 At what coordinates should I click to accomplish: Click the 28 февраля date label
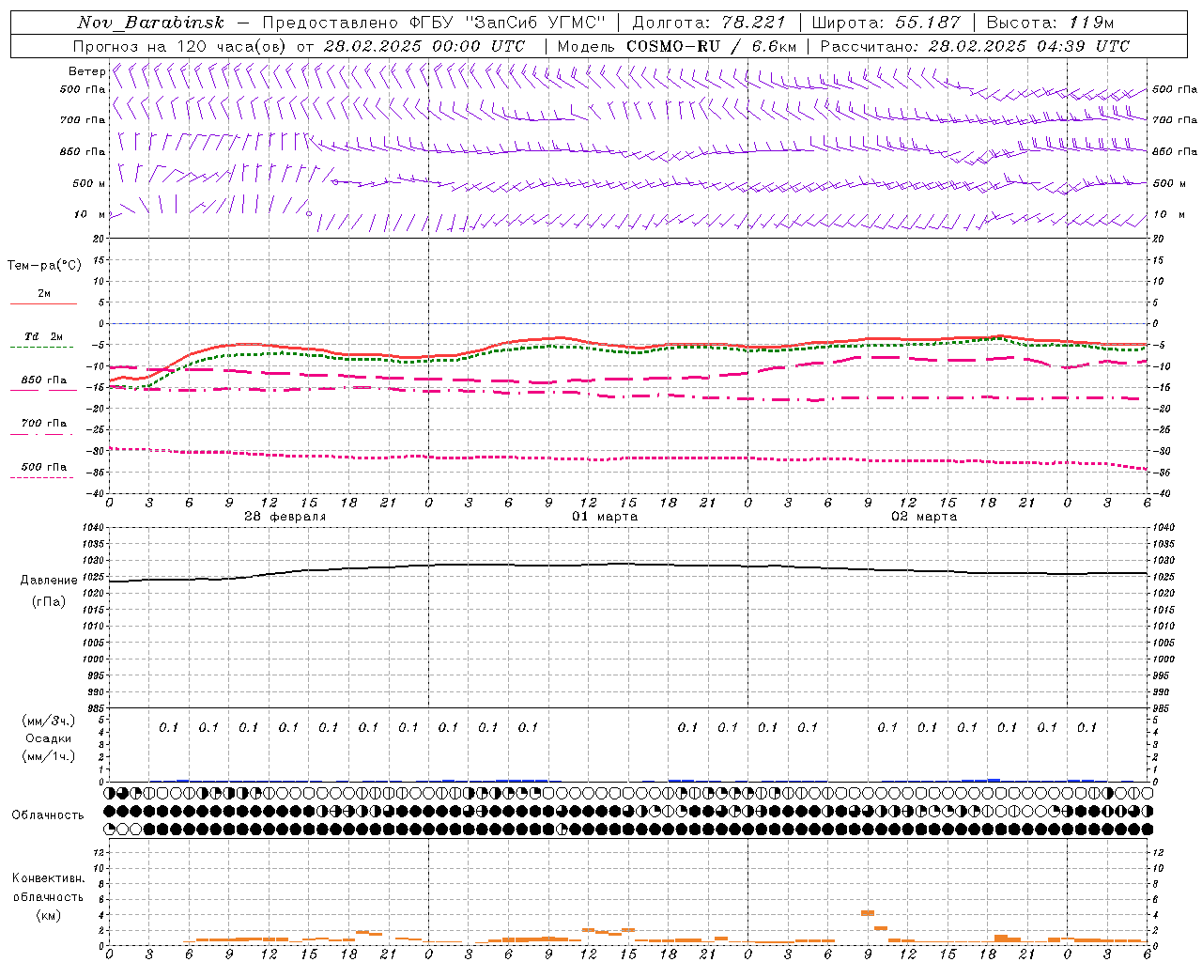tap(285, 517)
